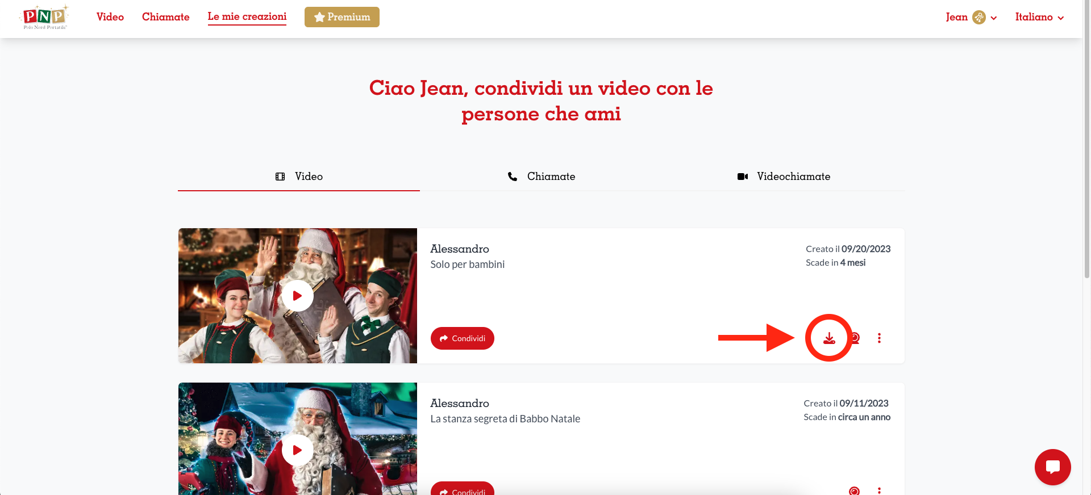
Task: Click the reaction icon for La stanza segreta video
Action: (x=854, y=490)
